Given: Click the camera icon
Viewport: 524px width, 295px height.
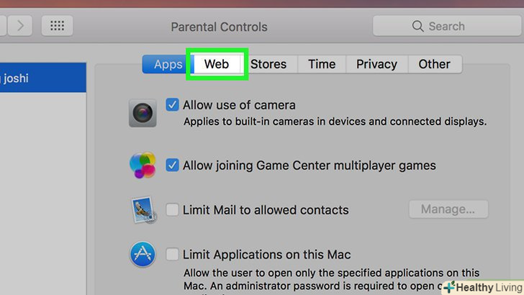Looking at the screenshot, I should [x=142, y=113].
